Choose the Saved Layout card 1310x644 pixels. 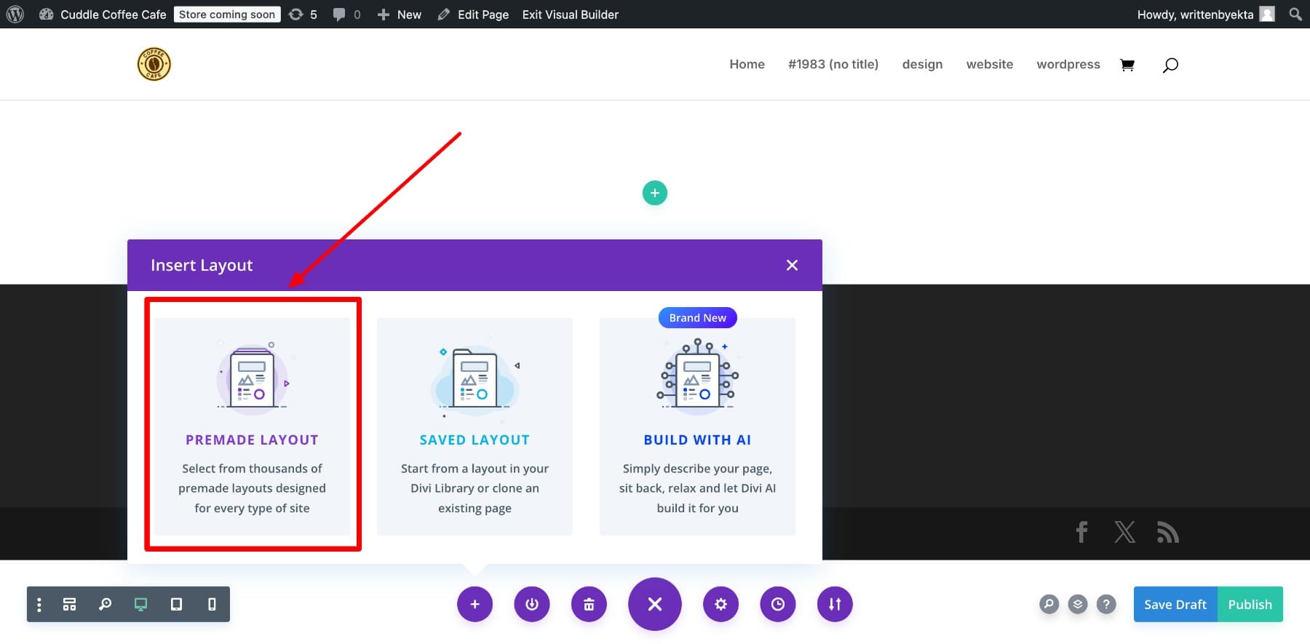475,426
